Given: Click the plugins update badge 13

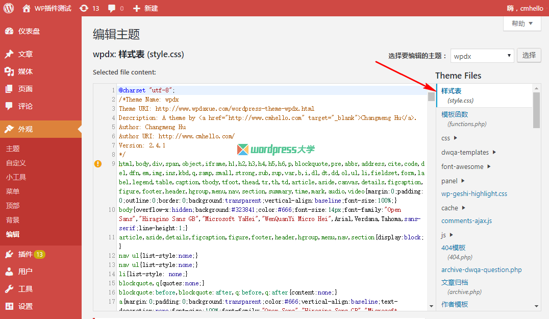Looking at the screenshot, I should pyautogui.click(x=40, y=254).
